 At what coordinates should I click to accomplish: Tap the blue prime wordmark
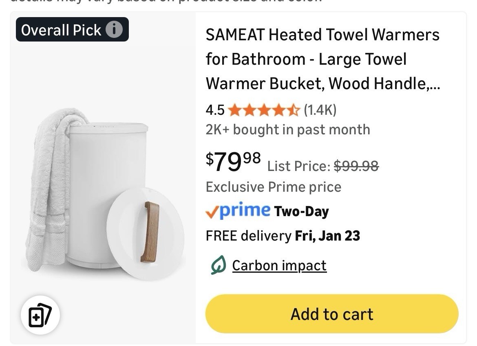click(x=245, y=210)
